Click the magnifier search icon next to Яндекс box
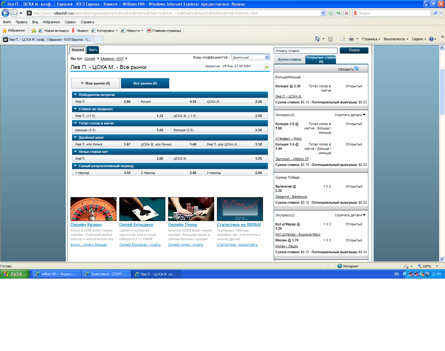The image size is (445, 351). pos(435,13)
